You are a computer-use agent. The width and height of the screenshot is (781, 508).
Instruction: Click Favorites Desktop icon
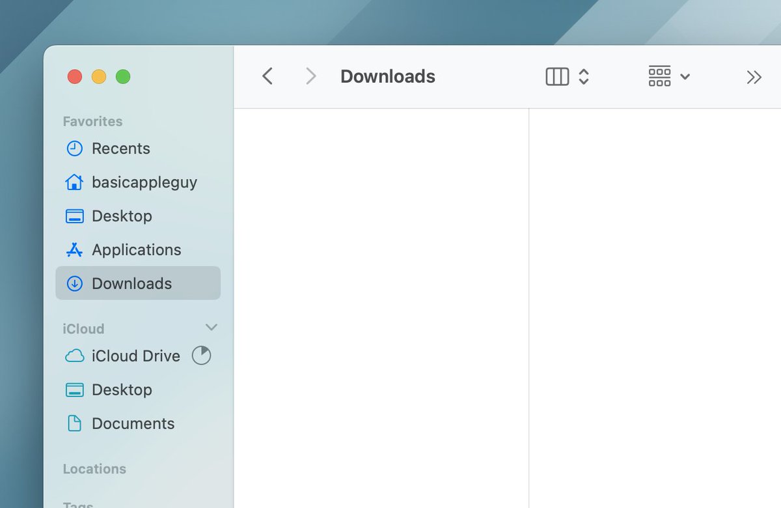[75, 216]
